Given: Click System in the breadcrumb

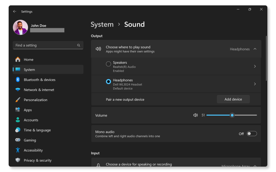Looking at the screenshot, I should (102, 24).
